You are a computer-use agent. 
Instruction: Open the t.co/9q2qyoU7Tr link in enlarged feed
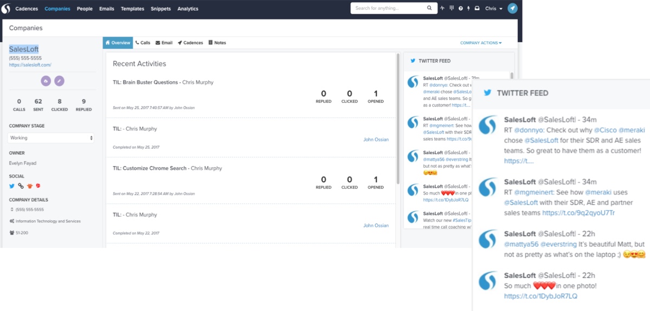pyautogui.click(x=578, y=213)
